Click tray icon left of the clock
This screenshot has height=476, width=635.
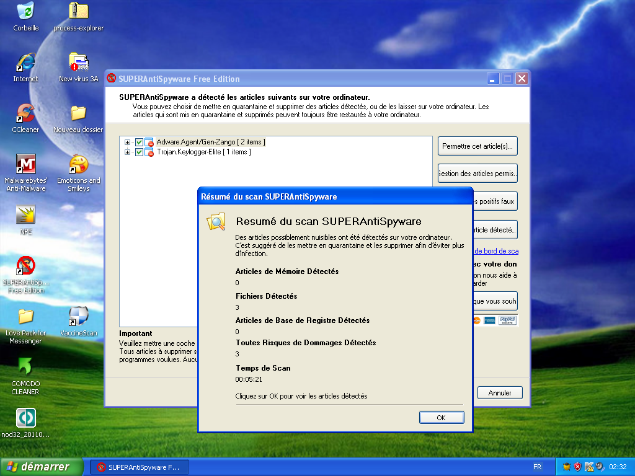[x=600, y=467]
